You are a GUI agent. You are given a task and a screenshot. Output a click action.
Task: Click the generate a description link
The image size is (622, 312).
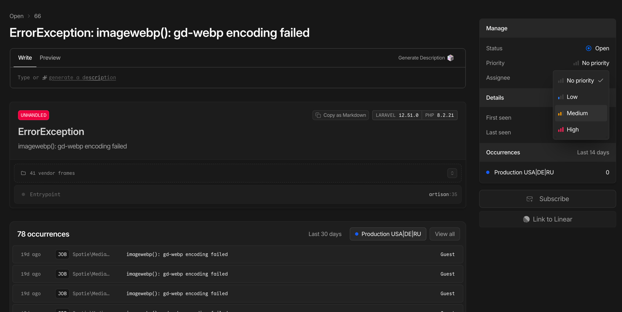click(x=82, y=77)
